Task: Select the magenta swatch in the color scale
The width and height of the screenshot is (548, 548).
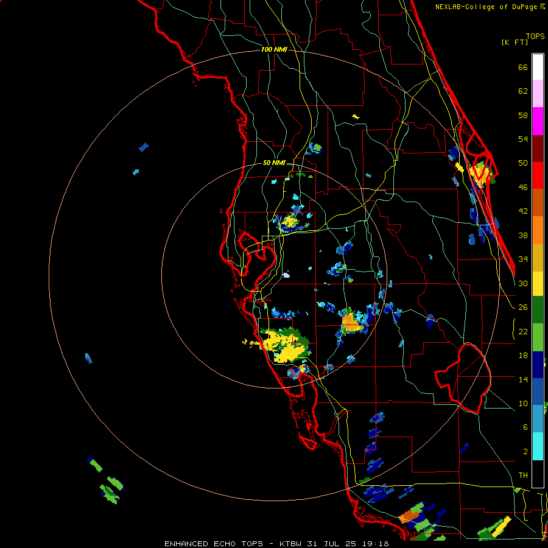Action: tap(538, 121)
